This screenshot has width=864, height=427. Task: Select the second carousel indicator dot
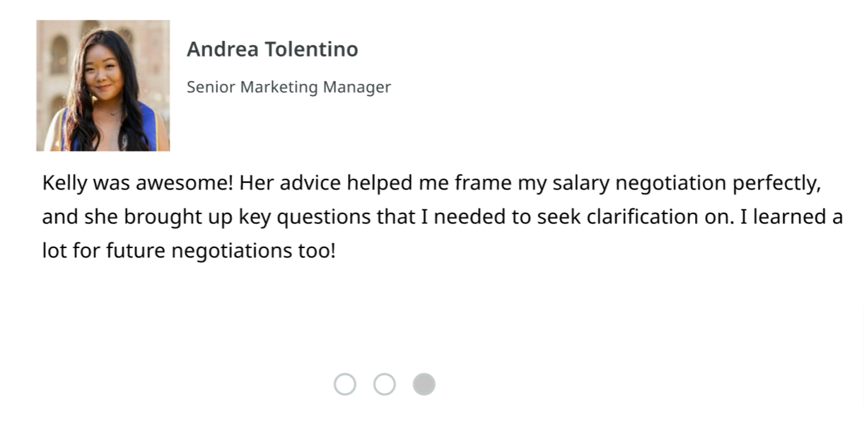tap(385, 385)
